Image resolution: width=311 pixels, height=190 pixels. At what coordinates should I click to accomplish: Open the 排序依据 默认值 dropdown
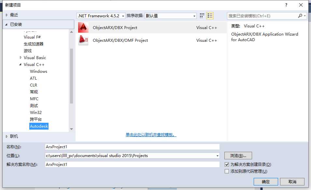[x=171, y=16]
